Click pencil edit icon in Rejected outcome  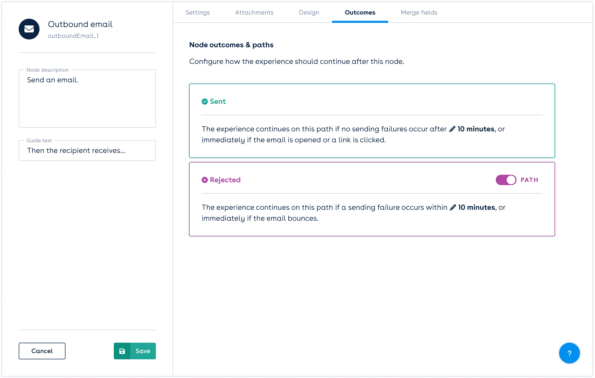point(453,207)
